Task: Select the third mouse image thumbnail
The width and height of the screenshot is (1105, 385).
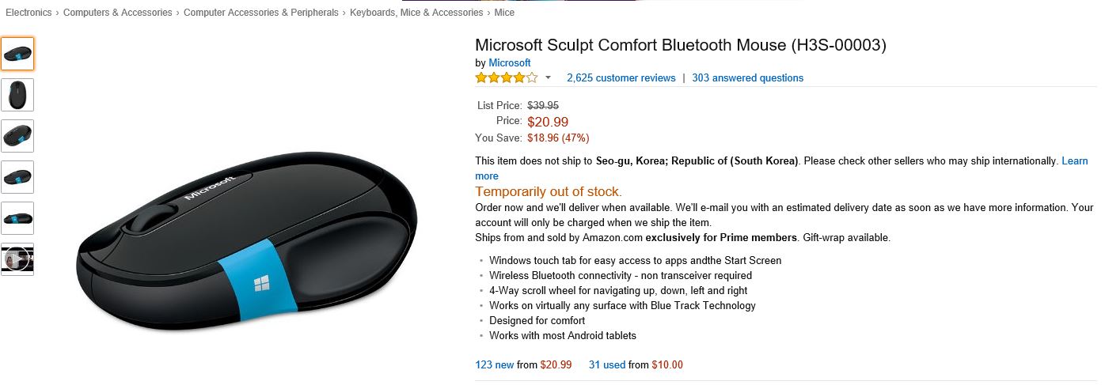Action: [x=17, y=136]
